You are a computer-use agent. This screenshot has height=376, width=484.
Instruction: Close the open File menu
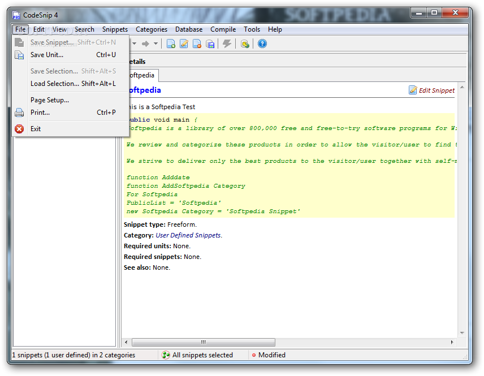click(x=20, y=29)
